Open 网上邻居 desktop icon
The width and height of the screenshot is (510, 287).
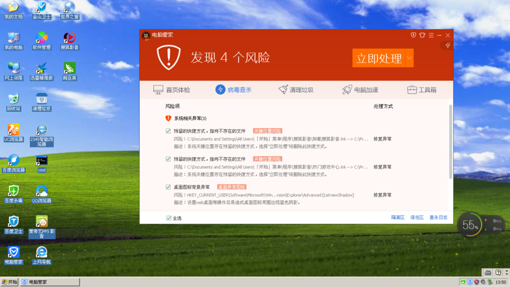click(x=14, y=72)
